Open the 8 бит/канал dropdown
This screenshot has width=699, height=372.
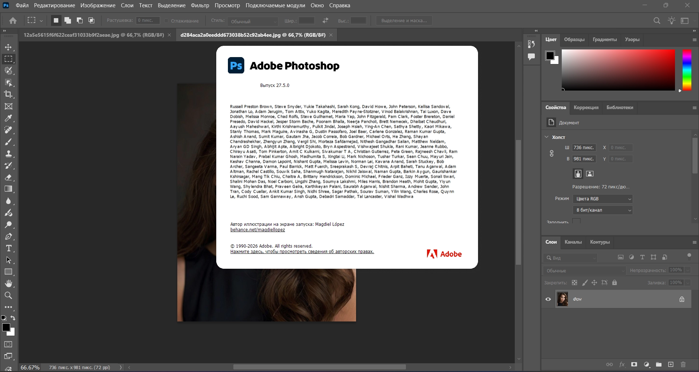603,210
